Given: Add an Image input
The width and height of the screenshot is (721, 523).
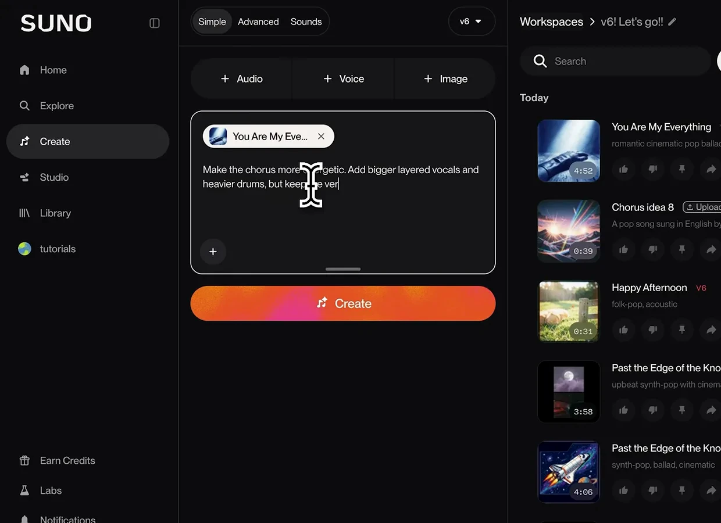Looking at the screenshot, I should pos(445,78).
